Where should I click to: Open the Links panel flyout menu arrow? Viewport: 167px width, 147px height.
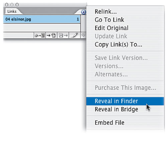[x=83, y=12]
